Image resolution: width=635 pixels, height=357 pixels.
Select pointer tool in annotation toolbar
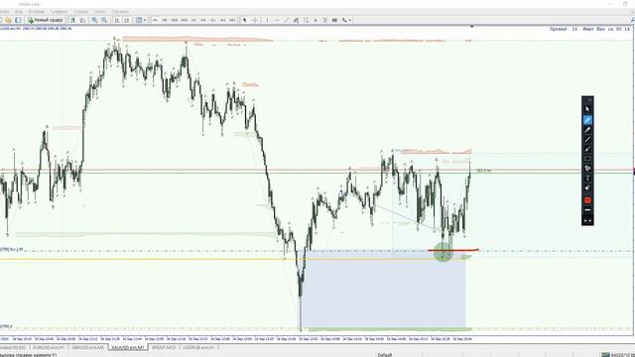(x=587, y=109)
